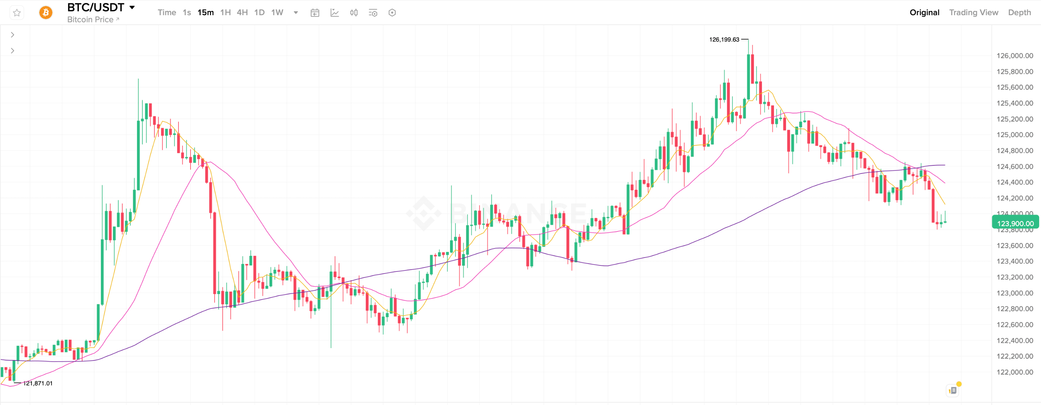
Task: Open the news feed icon at chart corner
Action: point(952,390)
